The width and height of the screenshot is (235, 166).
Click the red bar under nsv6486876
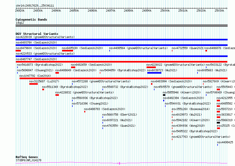(x=206, y=51)
